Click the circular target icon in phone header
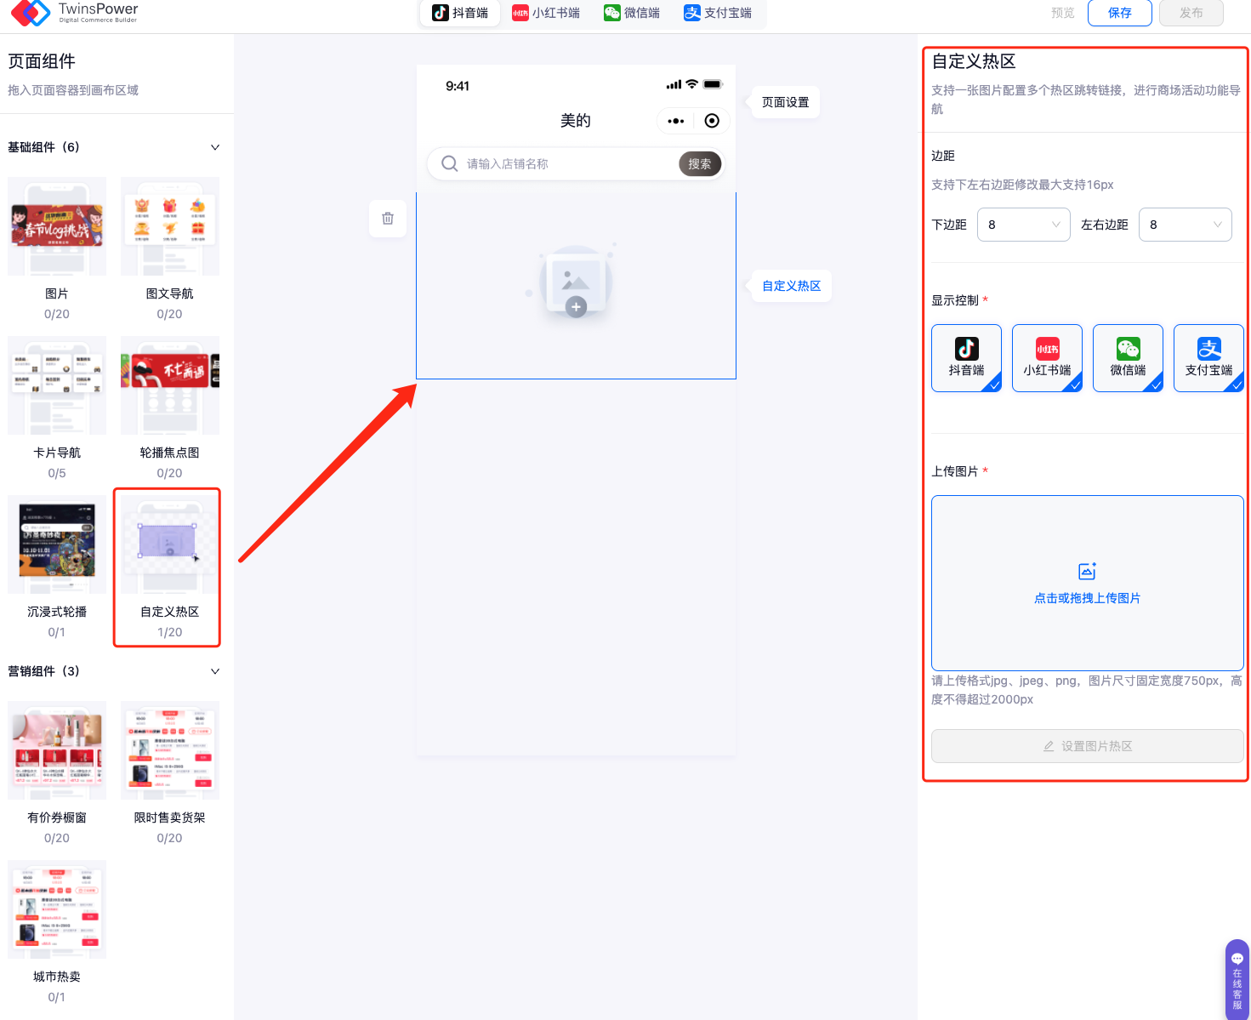 [712, 121]
